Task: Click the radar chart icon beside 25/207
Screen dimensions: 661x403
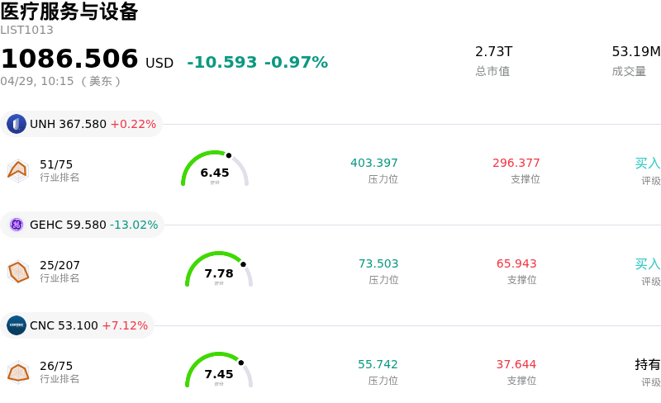Action: click(x=17, y=271)
